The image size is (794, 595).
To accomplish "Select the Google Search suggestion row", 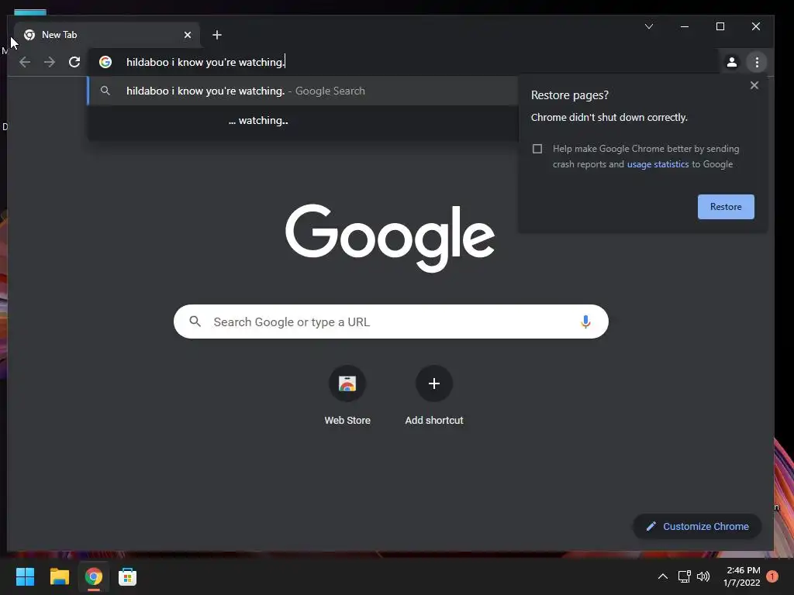I will tap(303, 91).
